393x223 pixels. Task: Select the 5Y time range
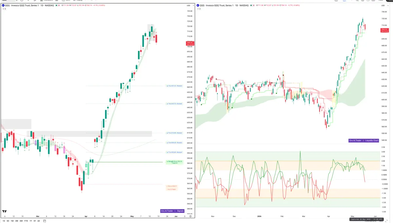point(35,221)
